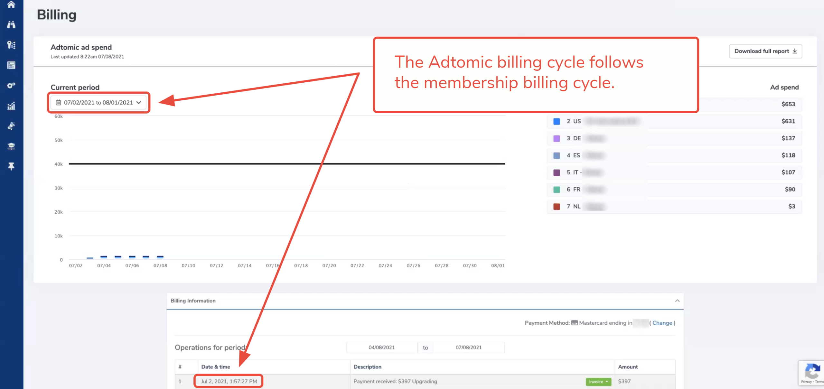
Task: Open the binoculars research icon
Action: click(x=11, y=25)
